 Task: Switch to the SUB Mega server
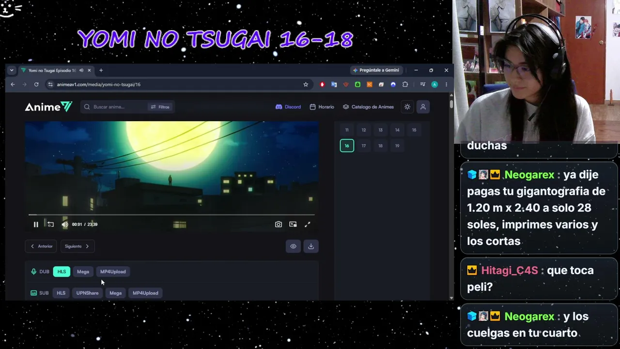[x=115, y=293]
